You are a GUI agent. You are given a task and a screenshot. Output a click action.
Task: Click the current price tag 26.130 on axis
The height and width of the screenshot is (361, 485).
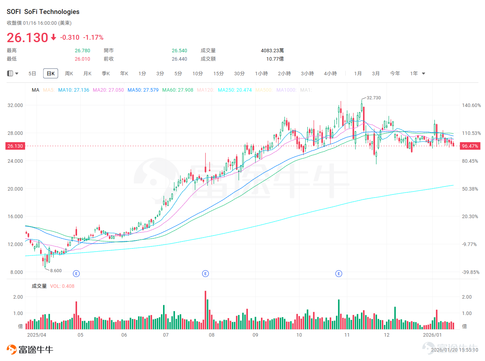[15, 146]
